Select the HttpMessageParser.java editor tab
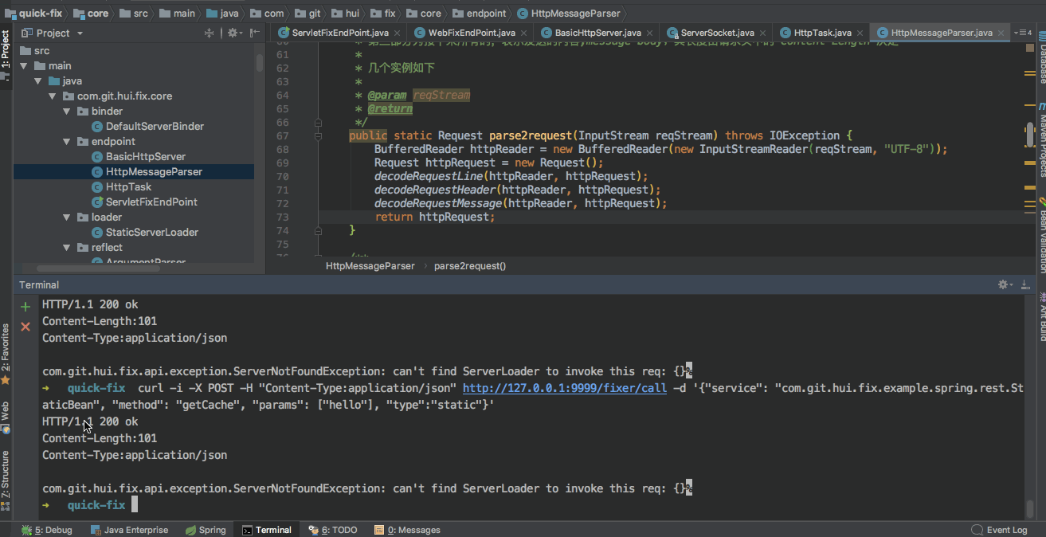Viewport: 1046px width, 537px height. coord(942,33)
